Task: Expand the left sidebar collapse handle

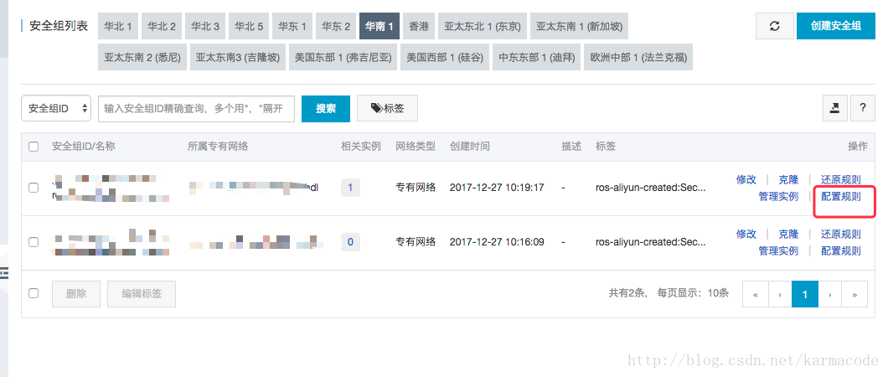Action: point(4,273)
